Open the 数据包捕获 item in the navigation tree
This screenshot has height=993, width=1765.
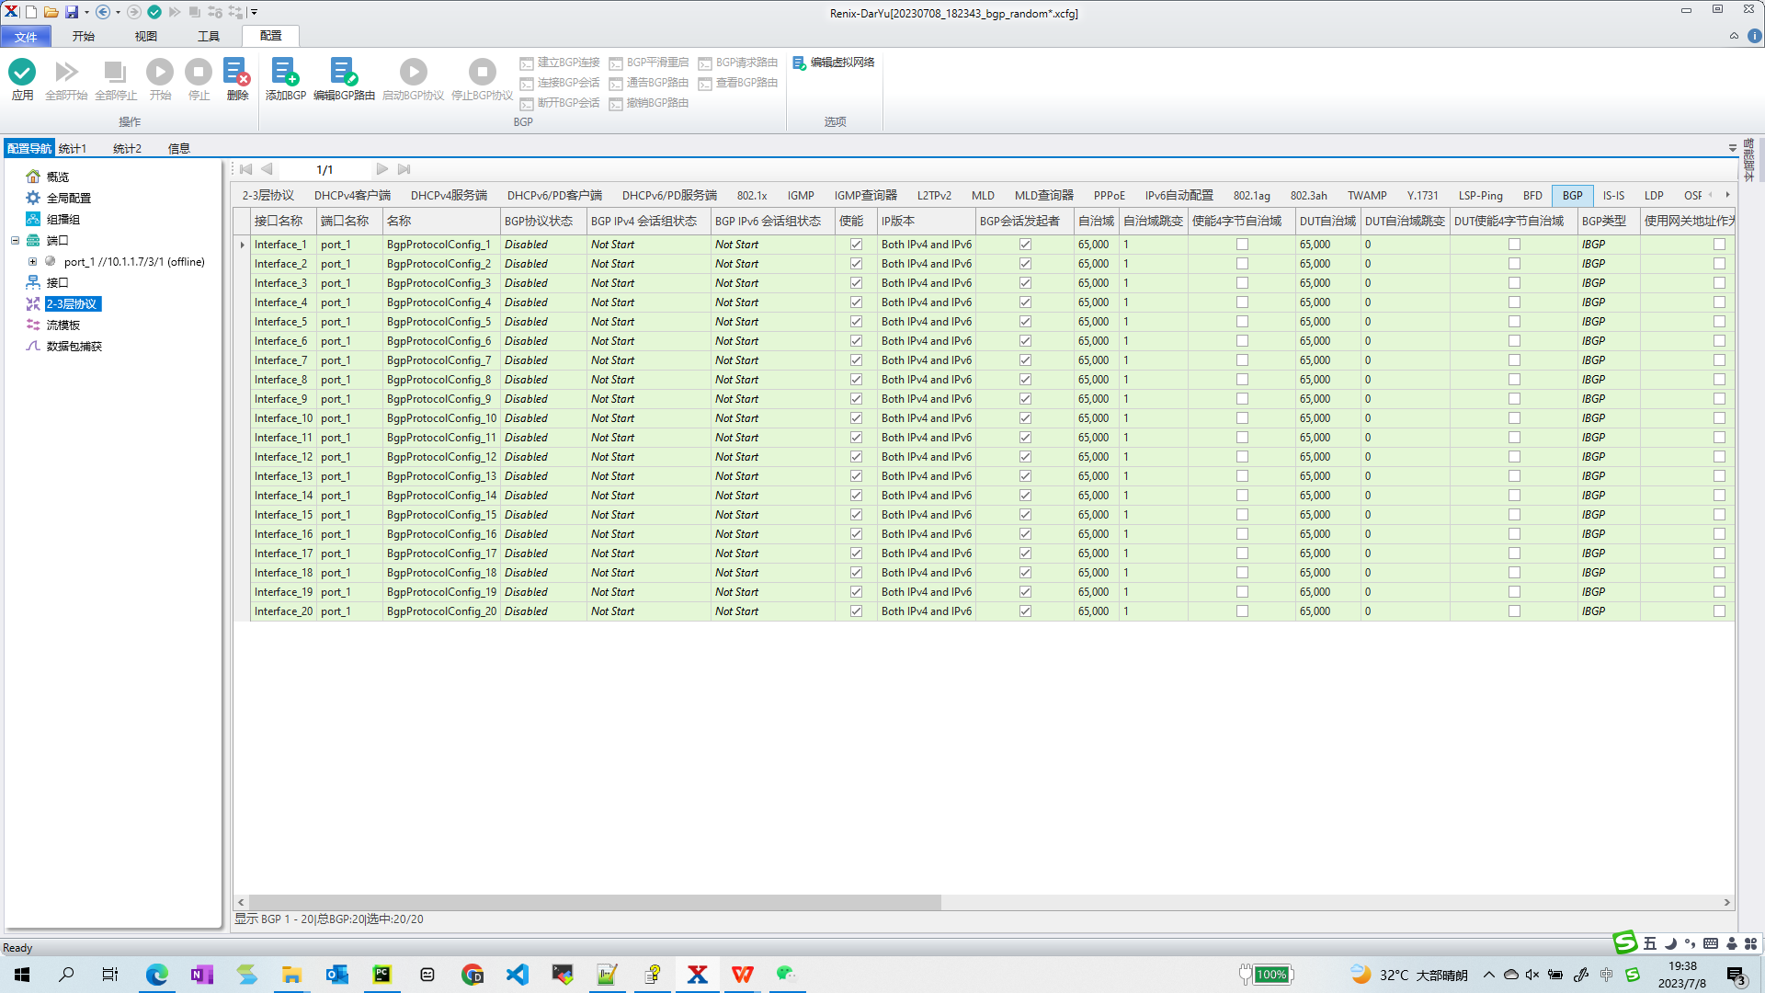coord(74,346)
